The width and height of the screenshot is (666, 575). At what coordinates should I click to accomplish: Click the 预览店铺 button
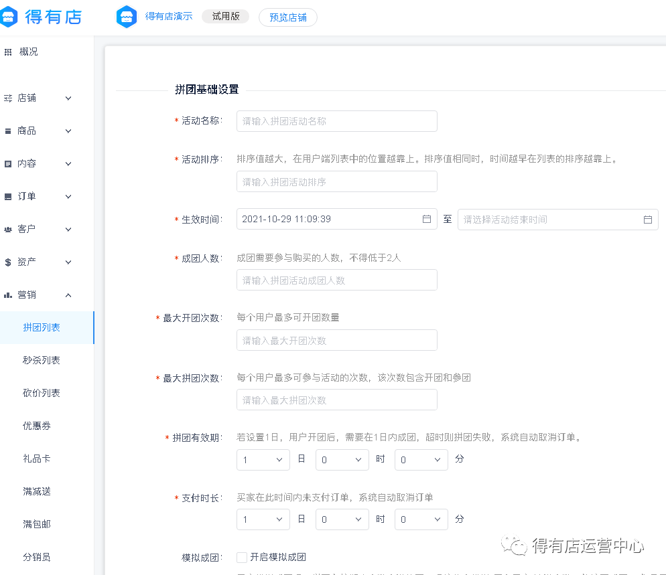click(288, 17)
